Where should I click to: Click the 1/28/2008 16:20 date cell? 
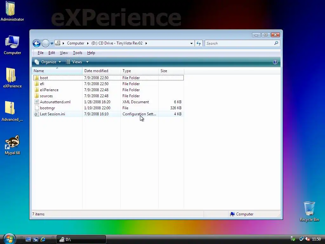coord(97,102)
